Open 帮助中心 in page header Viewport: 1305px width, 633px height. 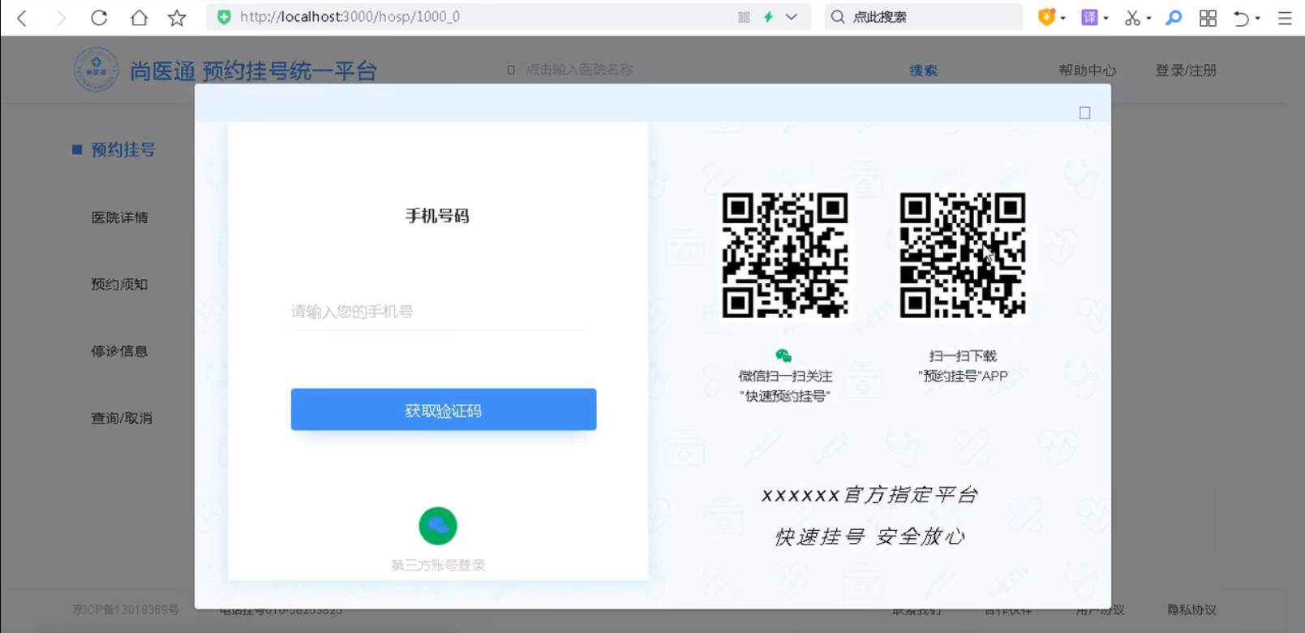(x=1087, y=71)
